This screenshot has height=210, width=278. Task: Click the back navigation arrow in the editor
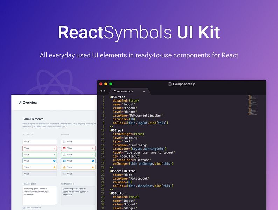tap(101, 91)
